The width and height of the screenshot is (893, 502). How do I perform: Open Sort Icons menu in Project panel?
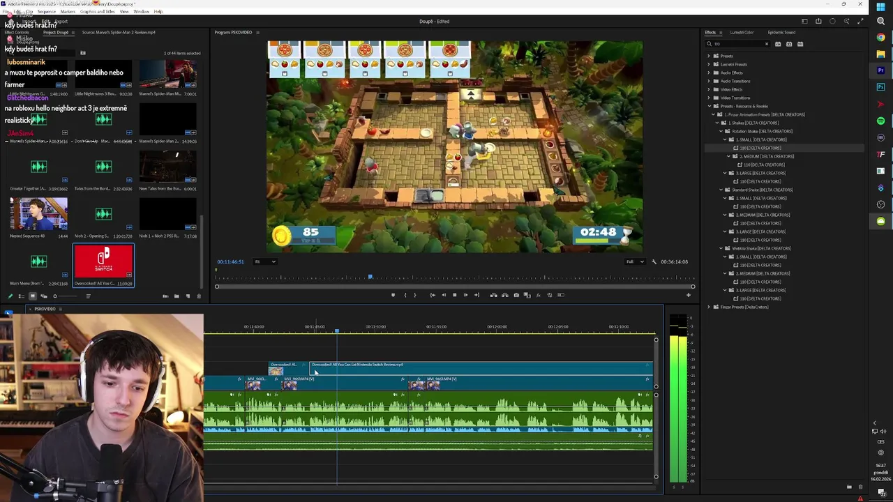pos(88,296)
